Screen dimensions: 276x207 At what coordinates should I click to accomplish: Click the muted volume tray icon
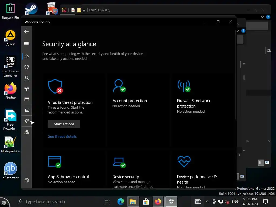point(227,202)
